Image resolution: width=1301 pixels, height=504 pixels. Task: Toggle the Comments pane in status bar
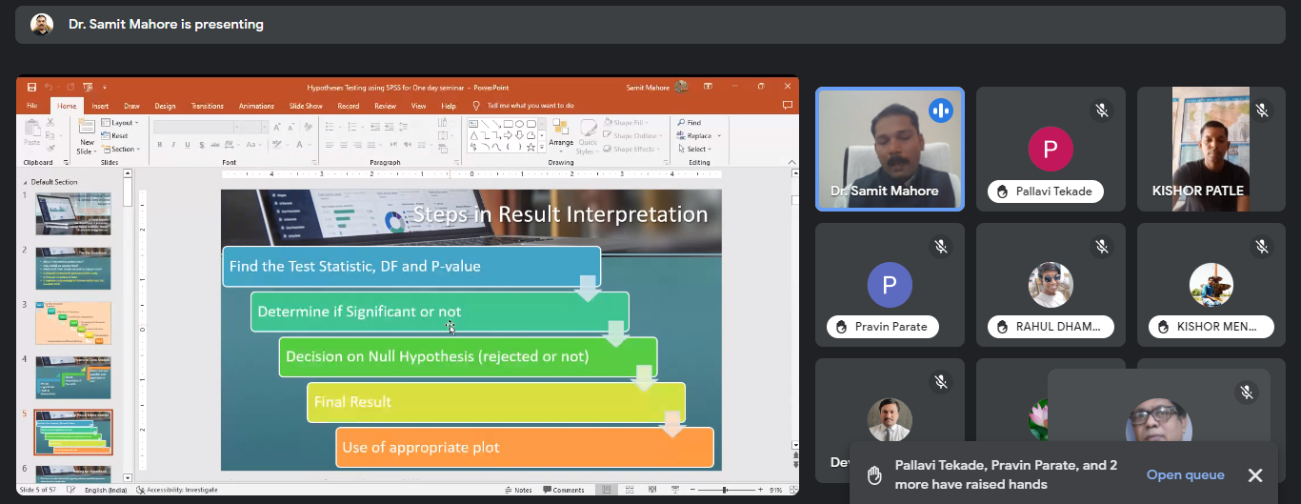tap(564, 490)
